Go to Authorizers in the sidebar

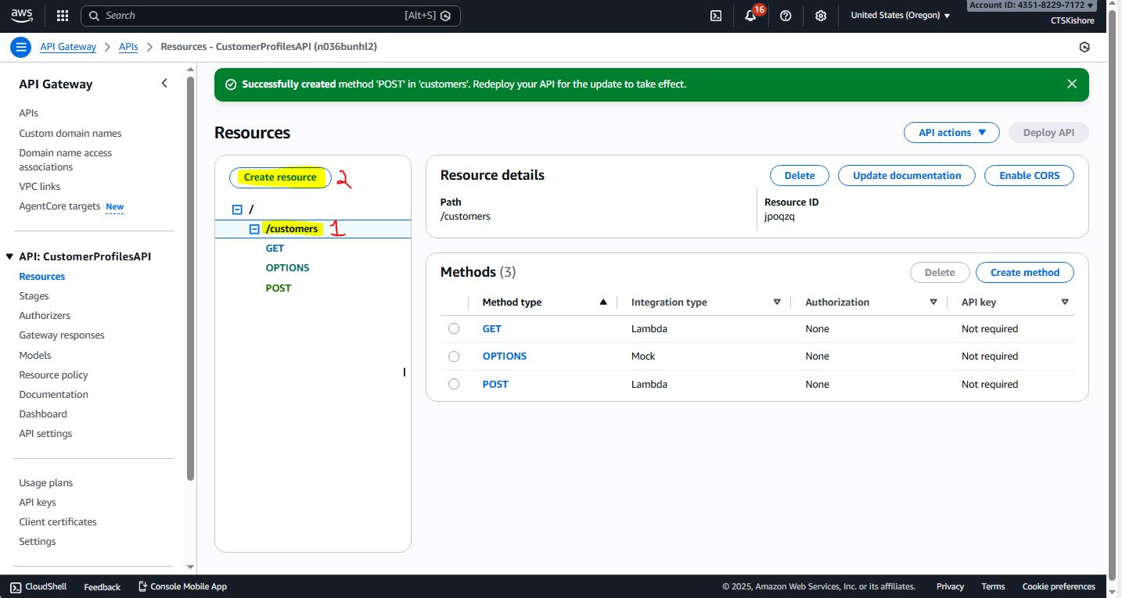(45, 316)
